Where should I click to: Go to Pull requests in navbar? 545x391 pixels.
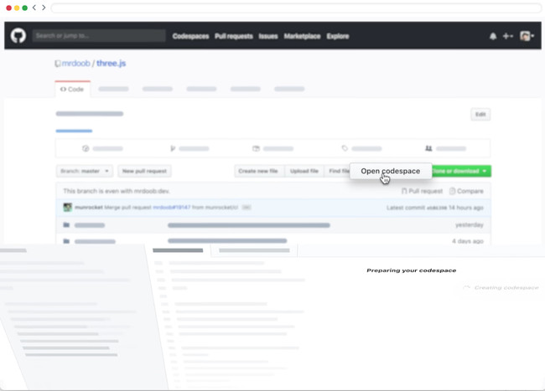234,36
